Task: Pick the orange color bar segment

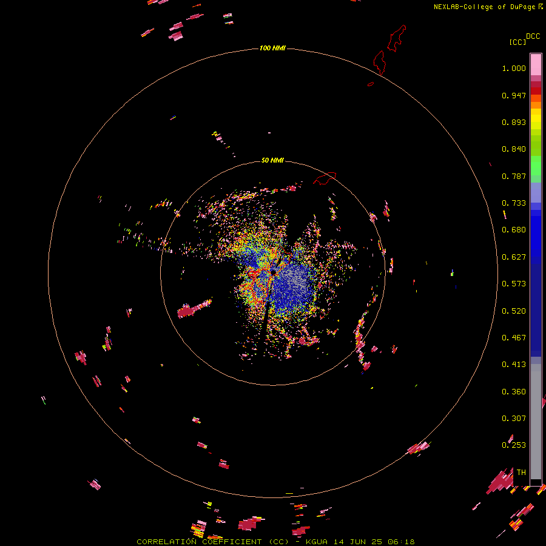Action: (x=536, y=105)
